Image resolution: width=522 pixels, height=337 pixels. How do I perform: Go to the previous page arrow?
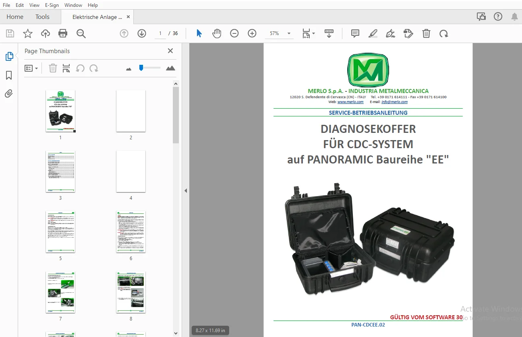point(124,33)
